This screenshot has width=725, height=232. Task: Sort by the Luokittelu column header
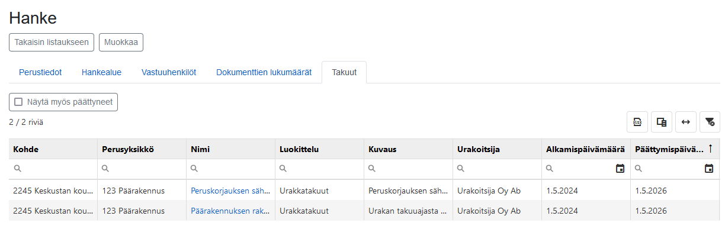click(320, 149)
